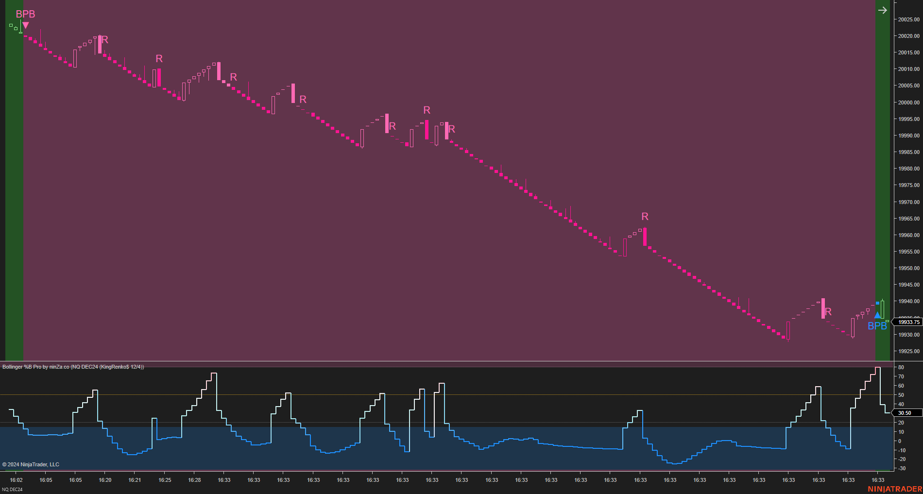Click the 19930.00 price axis label
923x494 pixels.
coord(908,335)
